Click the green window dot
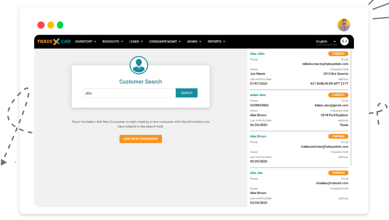The image size is (389, 220). click(x=60, y=26)
